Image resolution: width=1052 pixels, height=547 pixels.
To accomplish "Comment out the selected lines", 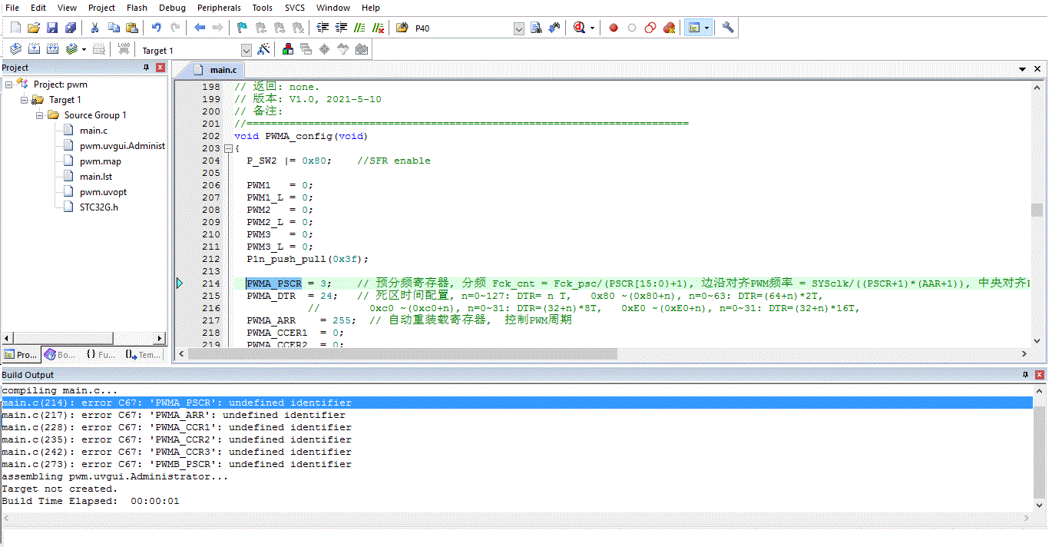I will (359, 28).
